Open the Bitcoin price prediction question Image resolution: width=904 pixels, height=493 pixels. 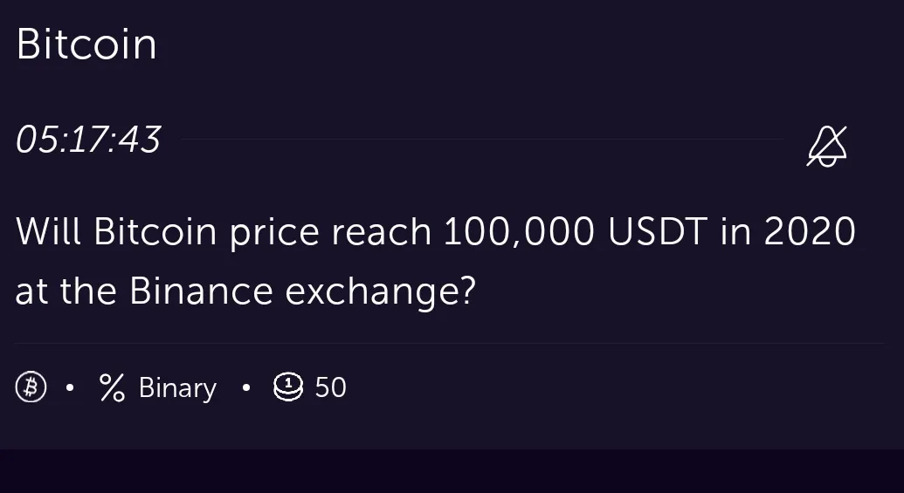(435, 261)
